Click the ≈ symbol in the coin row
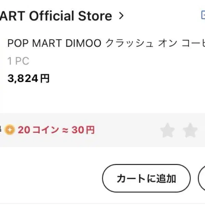The height and width of the screenshot is (205, 205). click(65, 130)
